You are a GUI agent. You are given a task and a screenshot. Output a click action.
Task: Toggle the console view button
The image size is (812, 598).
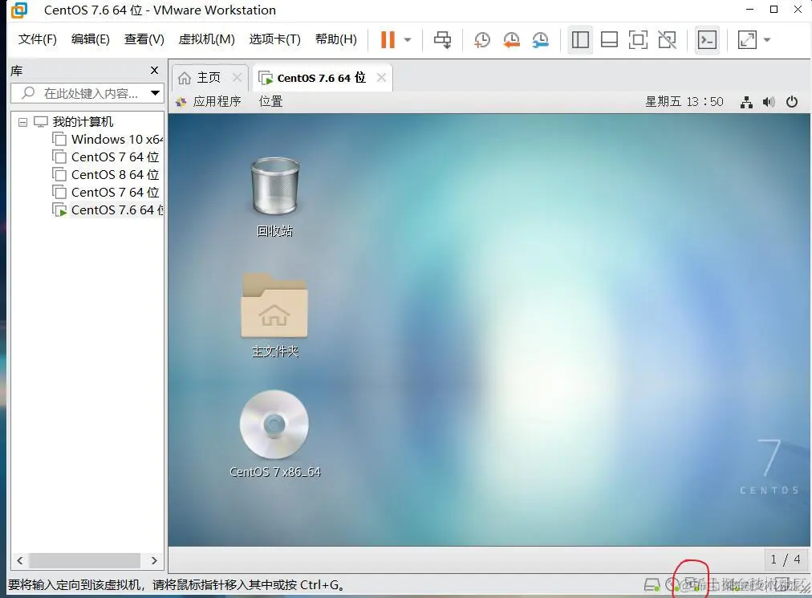point(707,39)
